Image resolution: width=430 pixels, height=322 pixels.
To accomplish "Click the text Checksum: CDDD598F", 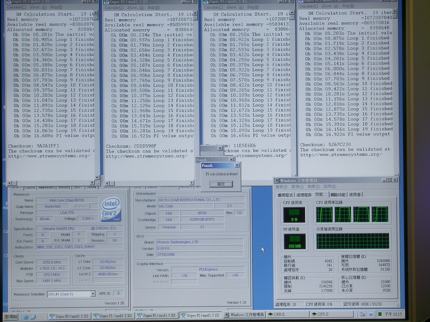I will 131,146.
